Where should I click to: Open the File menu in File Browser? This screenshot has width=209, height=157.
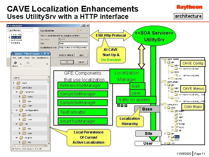point(14,58)
